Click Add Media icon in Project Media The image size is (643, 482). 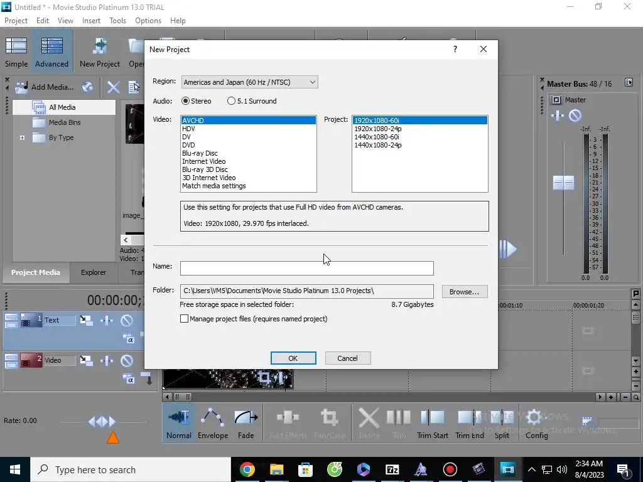tap(45, 87)
